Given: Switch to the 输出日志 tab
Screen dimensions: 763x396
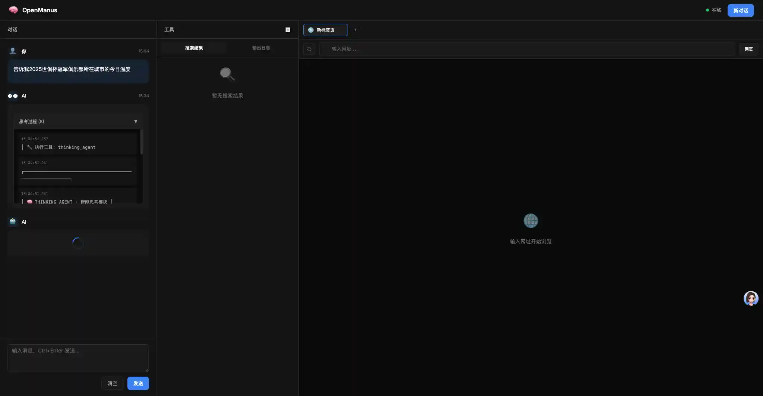Looking at the screenshot, I should point(261,48).
